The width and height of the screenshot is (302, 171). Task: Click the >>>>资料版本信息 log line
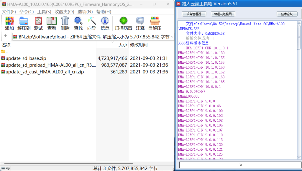193,43
